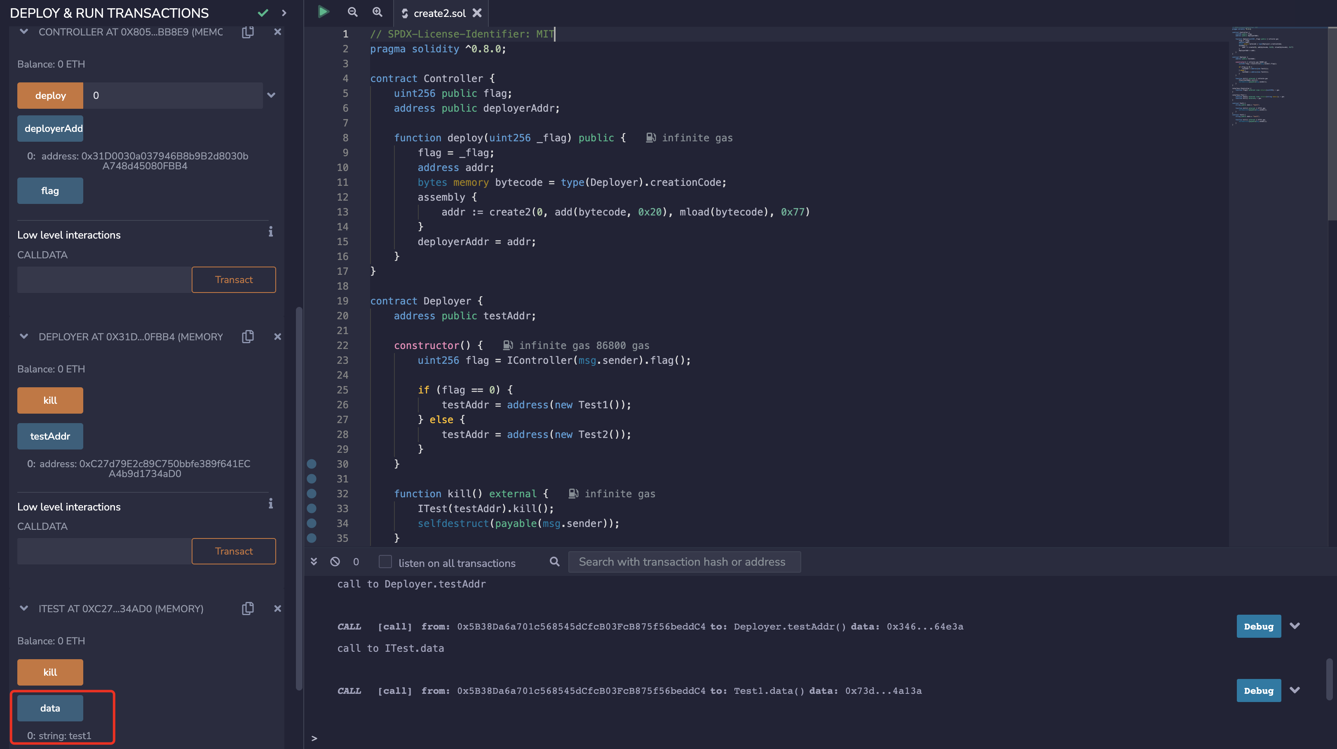1337x749 pixels.
Task: Click transaction hash search field
Action: click(x=684, y=562)
